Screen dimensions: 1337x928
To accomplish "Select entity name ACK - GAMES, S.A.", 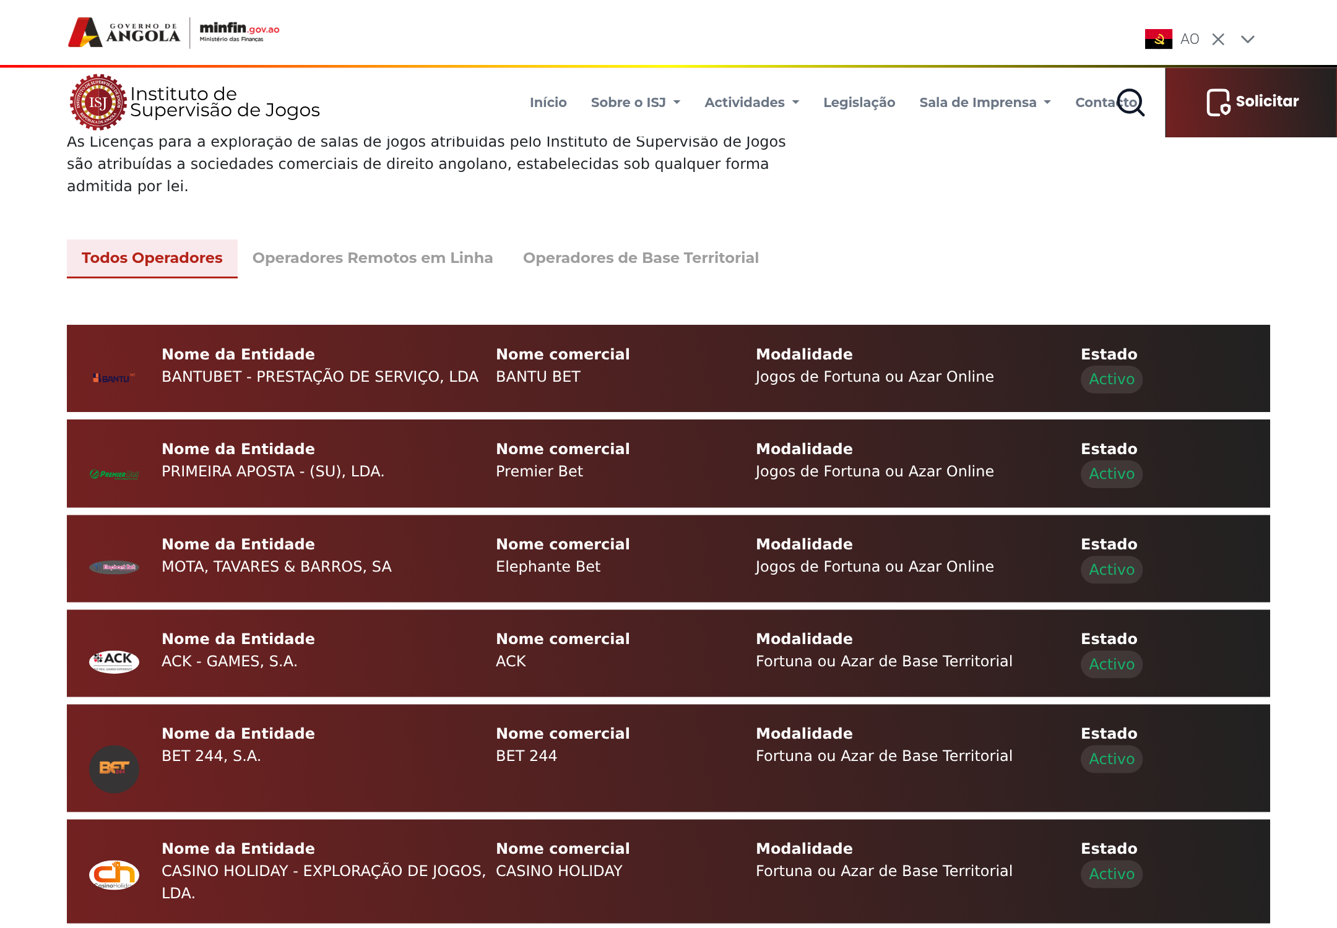I will pyautogui.click(x=230, y=661).
